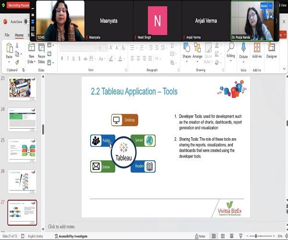The height and width of the screenshot is (240, 288).
Task: Select slide 24 thumbnail
Action: tap(22, 120)
